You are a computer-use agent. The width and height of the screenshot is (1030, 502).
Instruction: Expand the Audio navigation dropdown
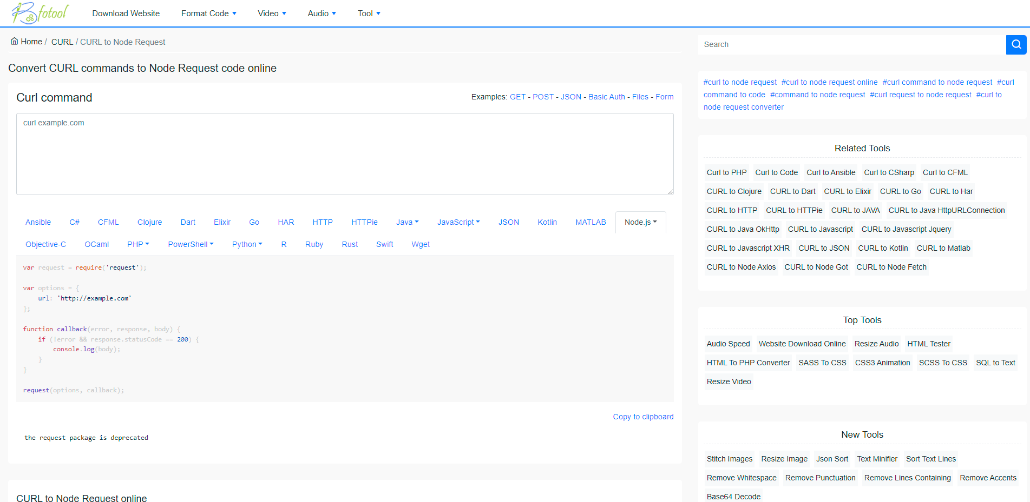click(322, 14)
